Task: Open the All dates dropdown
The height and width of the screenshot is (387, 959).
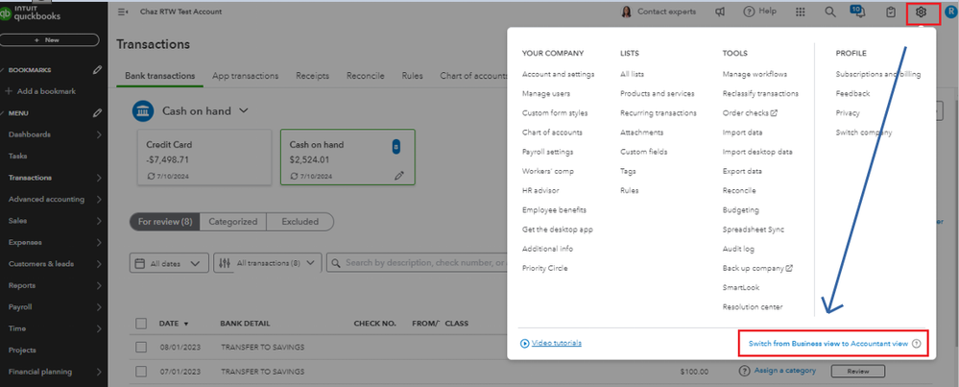Action: [x=168, y=263]
